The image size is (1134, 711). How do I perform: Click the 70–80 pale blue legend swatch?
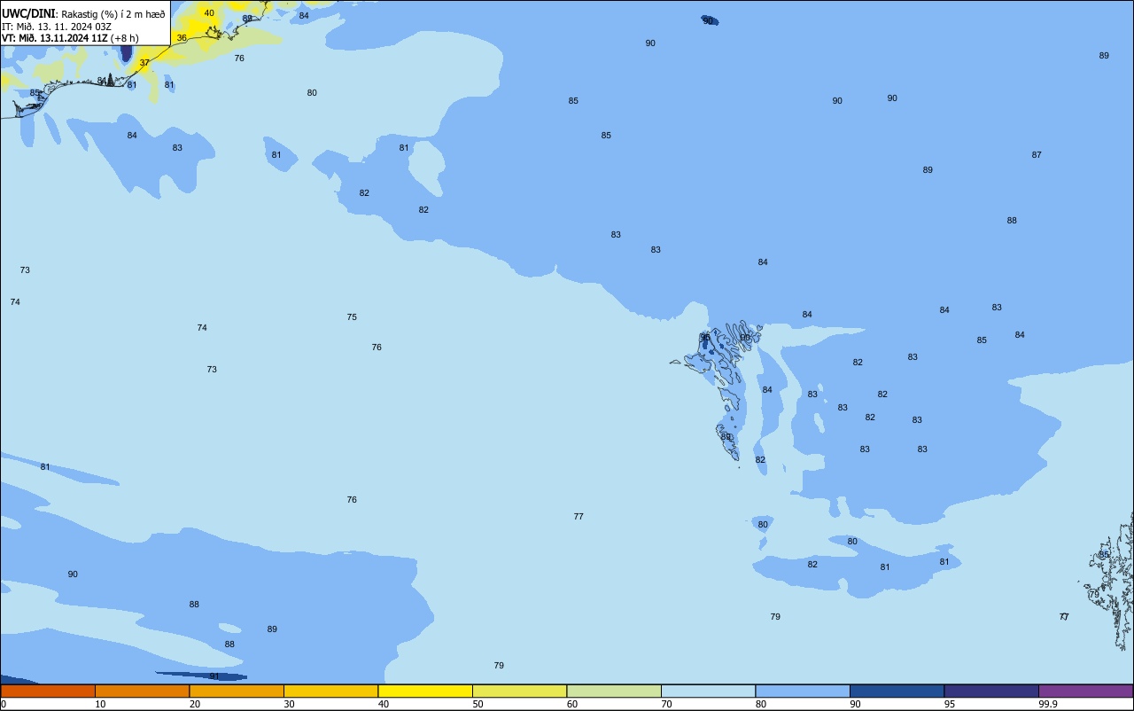pyautogui.click(x=708, y=691)
